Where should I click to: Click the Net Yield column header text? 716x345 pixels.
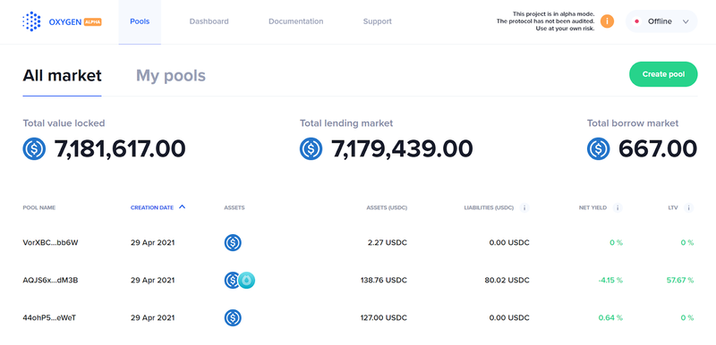[592, 208]
